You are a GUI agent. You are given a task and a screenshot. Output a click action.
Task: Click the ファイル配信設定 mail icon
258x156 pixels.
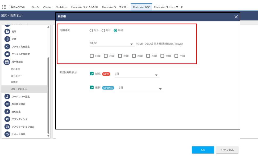(7, 54)
